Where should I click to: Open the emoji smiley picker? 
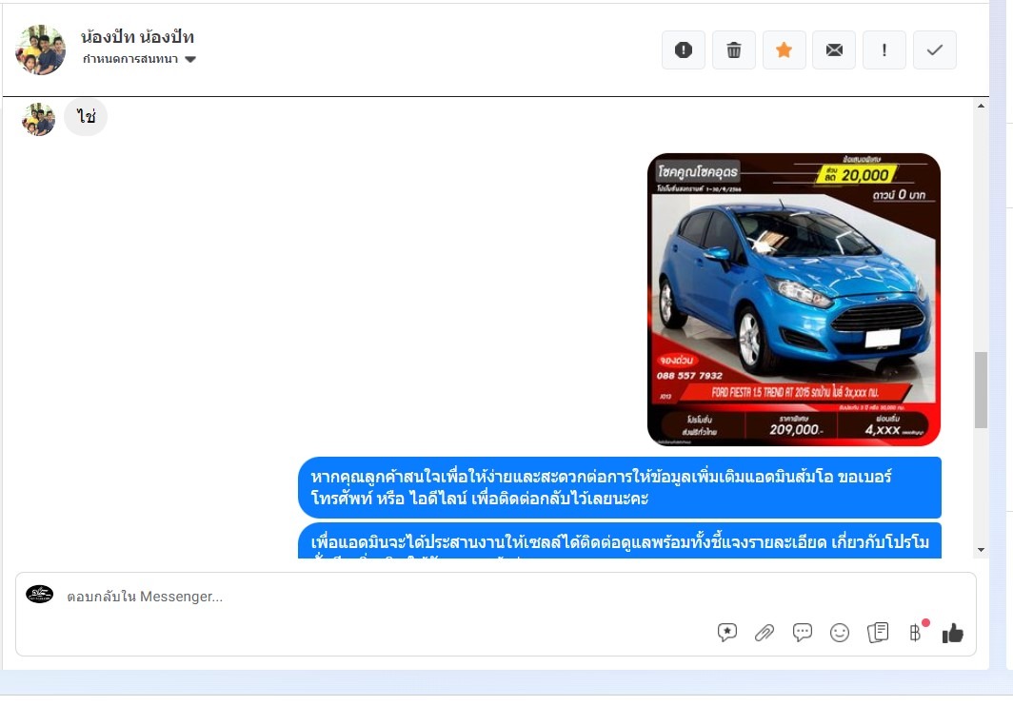839,633
